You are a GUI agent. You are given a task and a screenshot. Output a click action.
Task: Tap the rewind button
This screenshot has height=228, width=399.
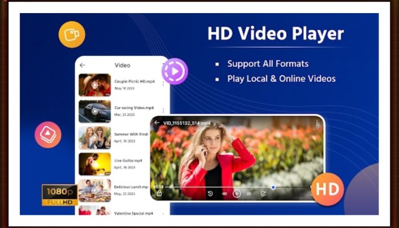(224, 194)
